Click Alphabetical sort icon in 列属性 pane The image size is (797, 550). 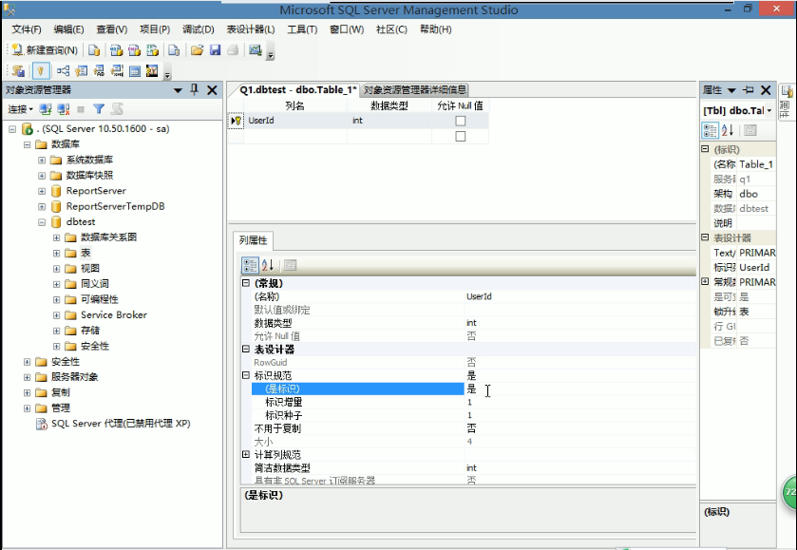click(268, 265)
